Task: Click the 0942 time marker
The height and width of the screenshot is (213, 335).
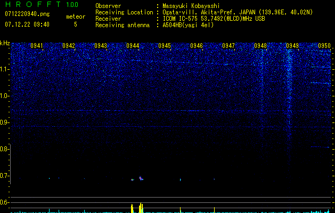Action: (x=69, y=46)
